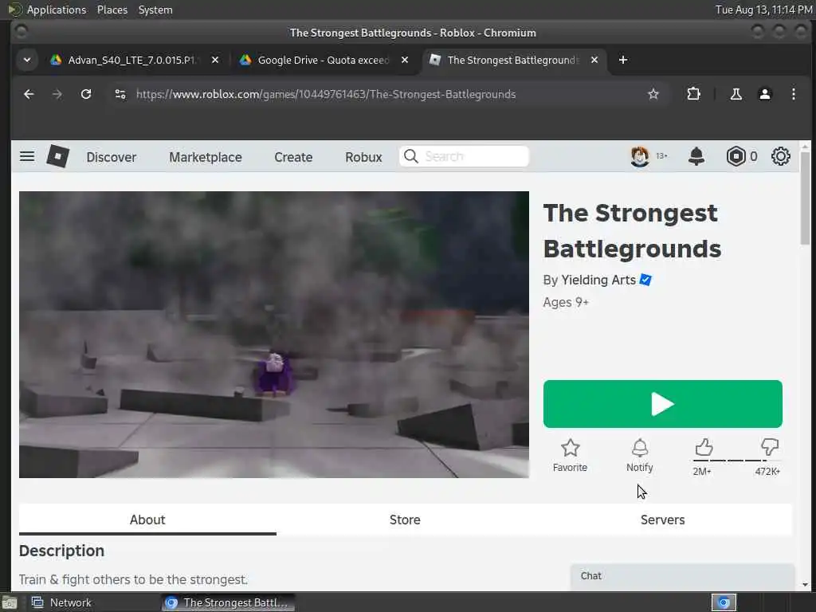The height and width of the screenshot is (612, 816).
Task: Switch to the Store tab
Action: coord(405,520)
